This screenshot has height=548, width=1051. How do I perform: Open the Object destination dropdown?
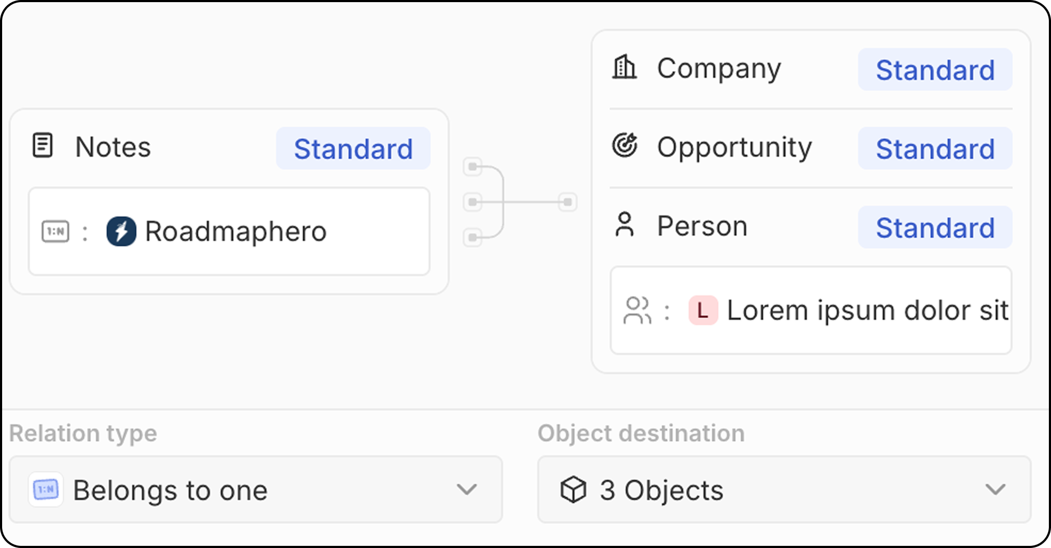point(784,489)
